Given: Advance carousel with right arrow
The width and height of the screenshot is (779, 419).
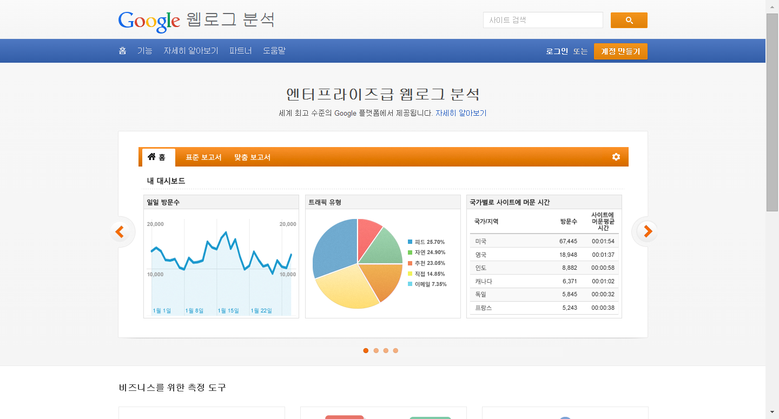Looking at the screenshot, I should [647, 231].
